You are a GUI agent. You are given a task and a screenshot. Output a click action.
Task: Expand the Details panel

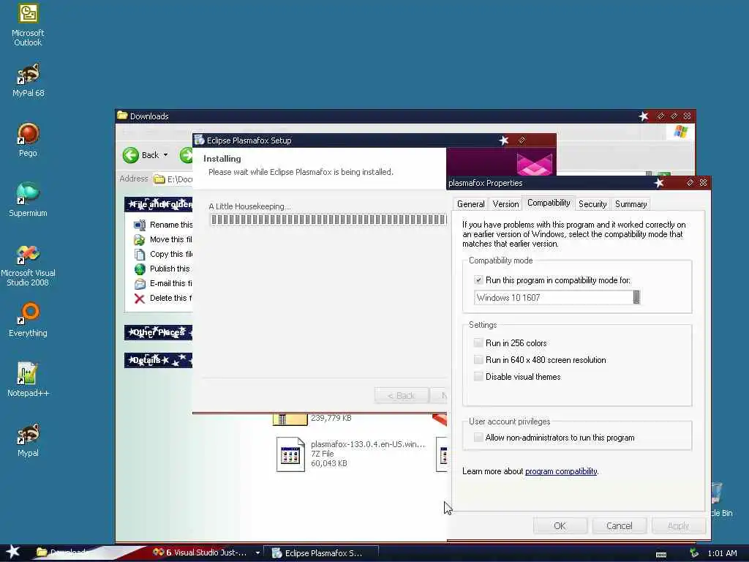(158, 360)
